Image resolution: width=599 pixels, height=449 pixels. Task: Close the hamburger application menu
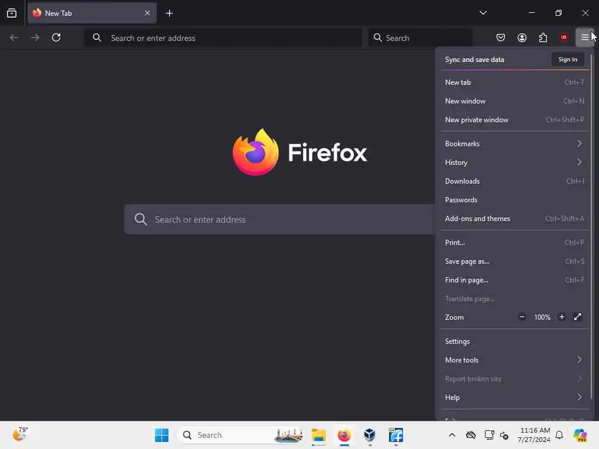coord(584,37)
